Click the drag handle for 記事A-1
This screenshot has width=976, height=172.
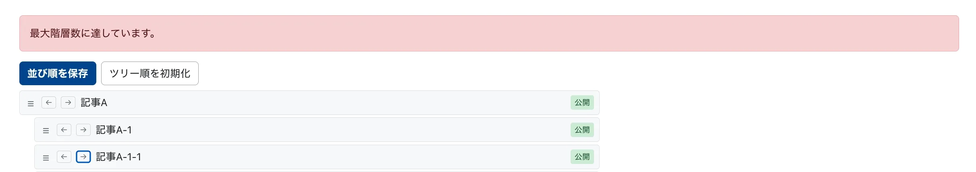46,130
